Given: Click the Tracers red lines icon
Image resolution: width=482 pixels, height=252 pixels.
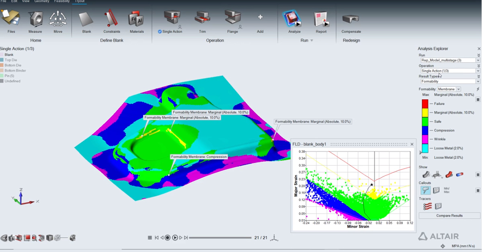Looking at the screenshot, I should (427, 206).
